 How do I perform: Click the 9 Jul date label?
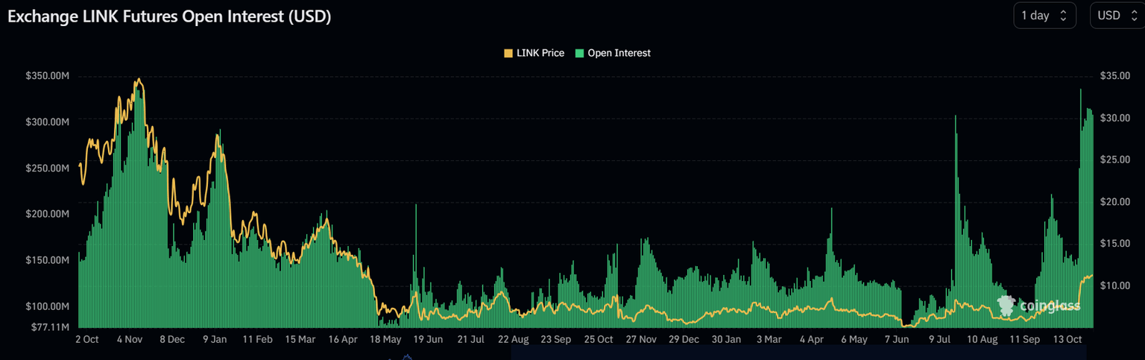(940, 339)
